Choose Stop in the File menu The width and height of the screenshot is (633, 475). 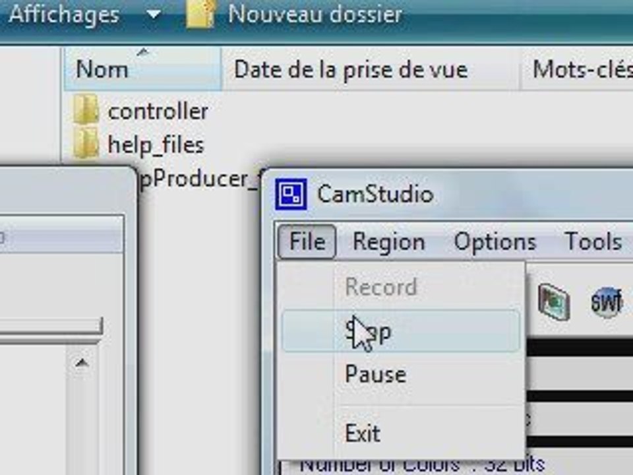[400, 331]
